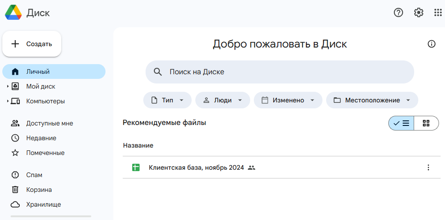
Task: Expand the Мой диск tree arrow
Action: pos(8,86)
